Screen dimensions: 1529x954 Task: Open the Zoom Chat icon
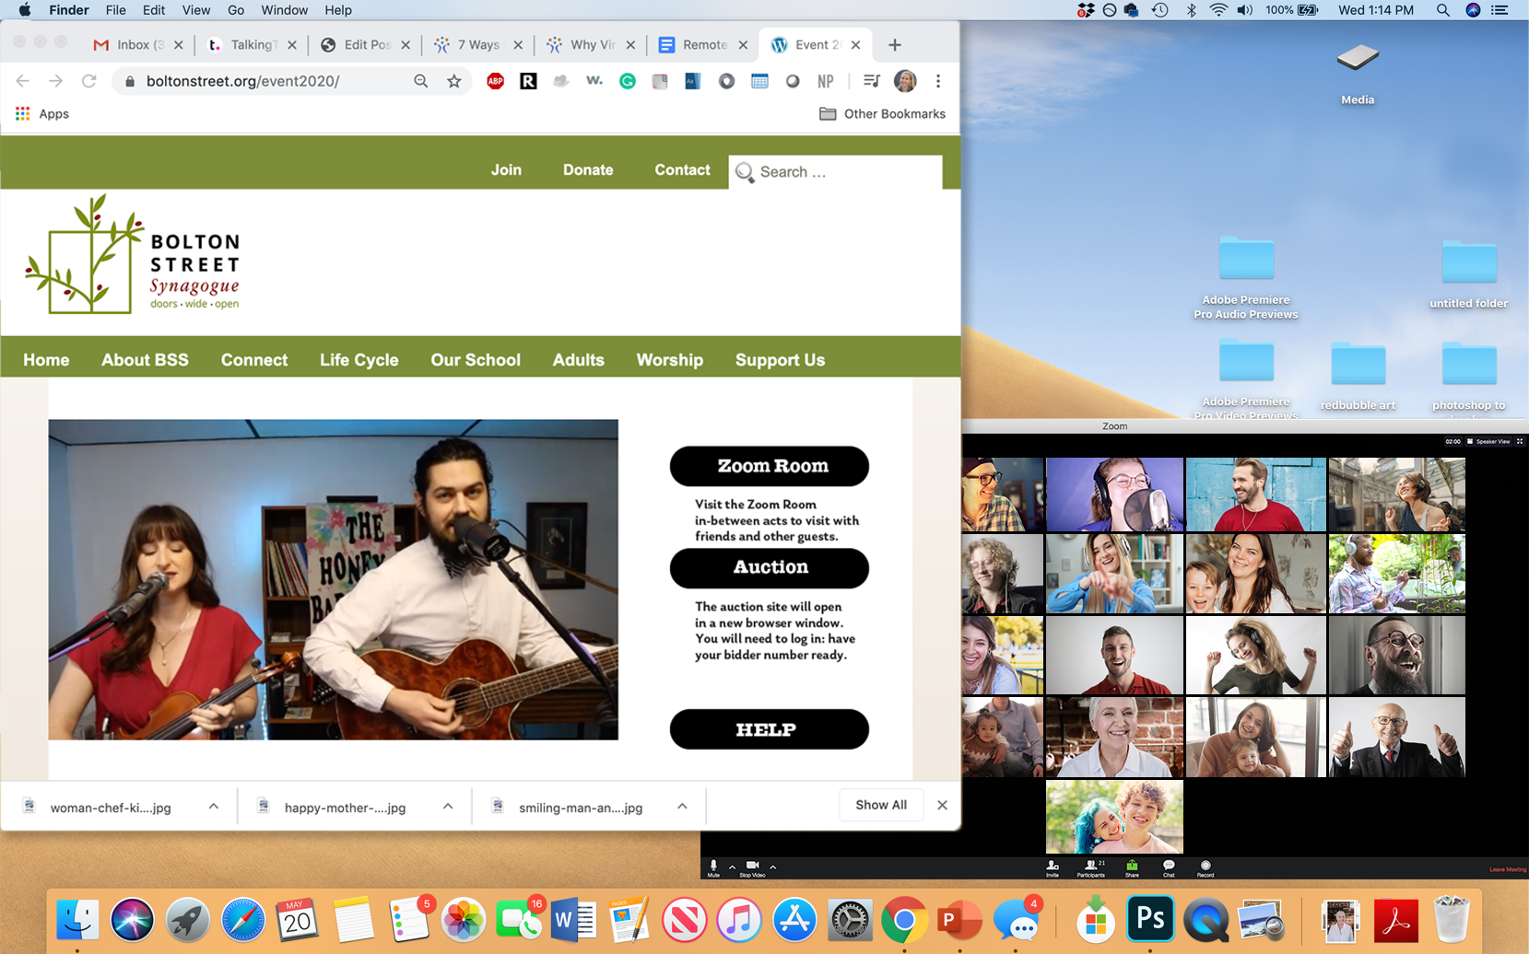click(1169, 867)
